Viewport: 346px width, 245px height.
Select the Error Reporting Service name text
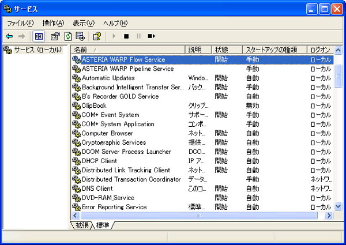pyautogui.click(x=114, y=207)
